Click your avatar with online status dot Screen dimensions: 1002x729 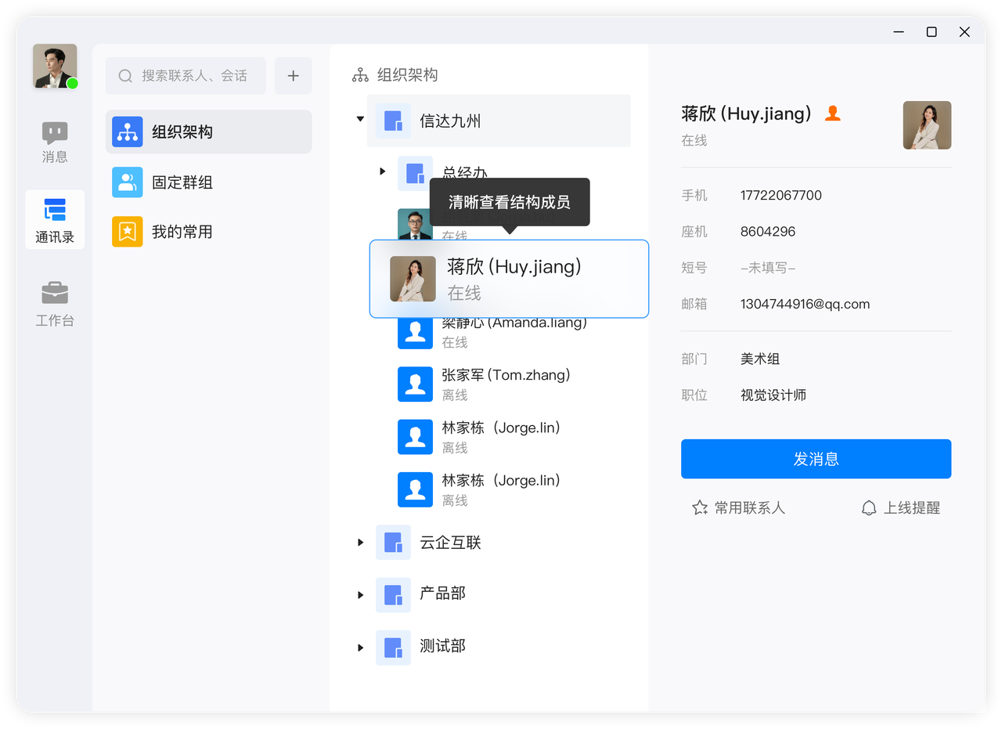[x=55, y=66]
